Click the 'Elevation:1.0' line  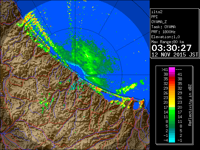[x=166, y=37]
